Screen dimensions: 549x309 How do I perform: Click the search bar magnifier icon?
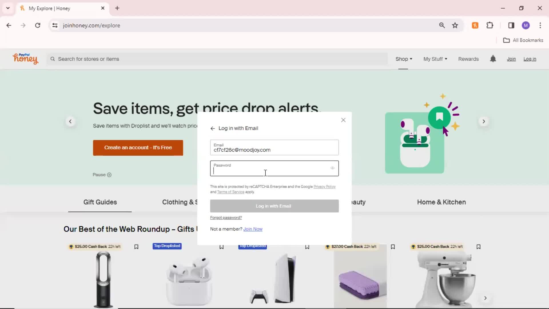click(x=53, y=59)
